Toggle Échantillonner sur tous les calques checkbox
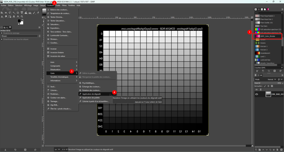 click(2, 39)
